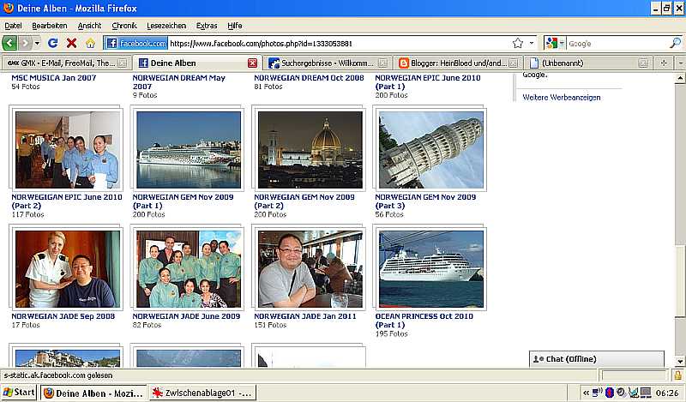
Task: Open the Lesezeichen menu
Action: pyautogui.click(x=166, y=26)
